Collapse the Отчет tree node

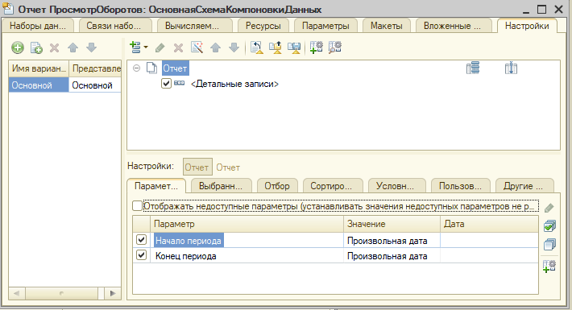pyautogui.click(x=136, y=68)
